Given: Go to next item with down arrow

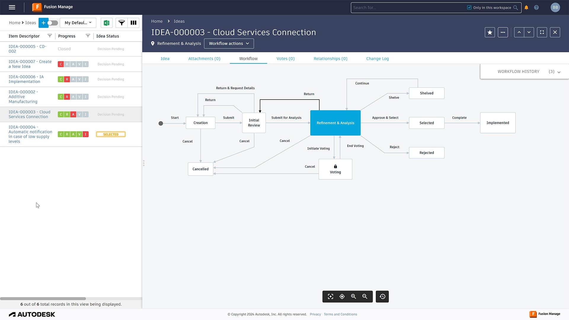Looking at the screenshot, I should tap(529, 32).
